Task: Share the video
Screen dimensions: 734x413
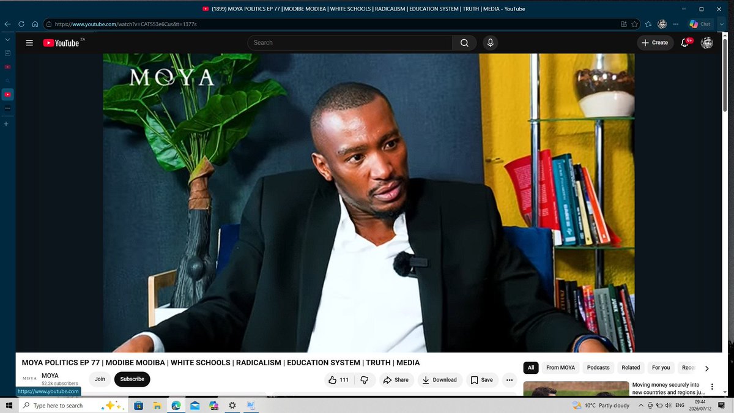Action: click(396, 379)
